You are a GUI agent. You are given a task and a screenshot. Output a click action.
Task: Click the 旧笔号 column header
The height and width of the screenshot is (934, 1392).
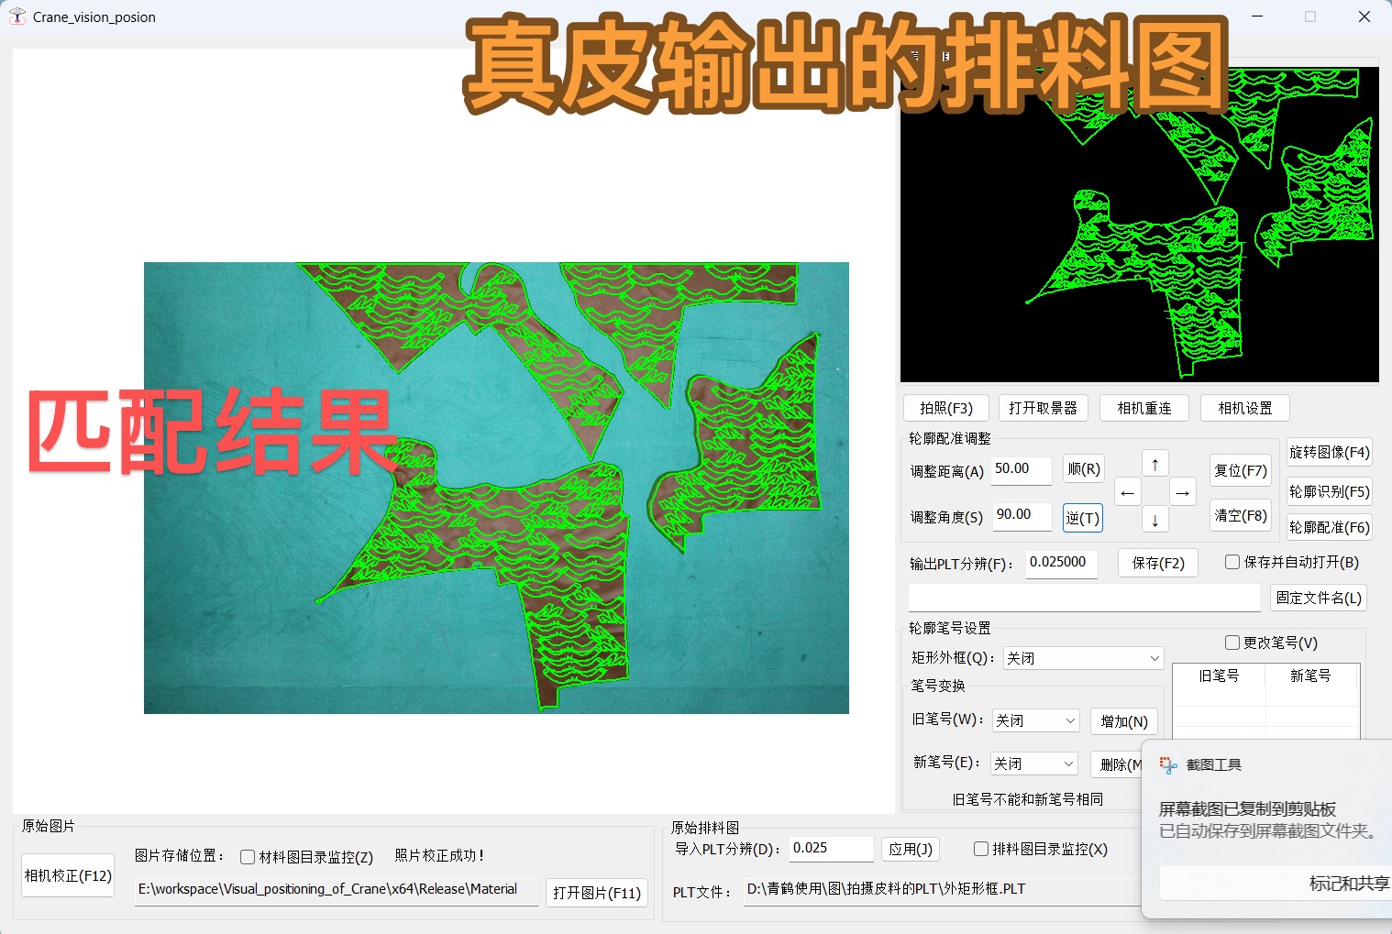pyautogui.click(x=1219, y=676)
